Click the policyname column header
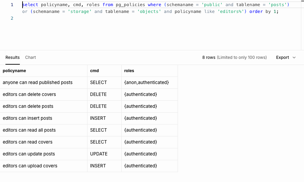Viewport: 304px width, 182px height. click(x=44, y=71)
